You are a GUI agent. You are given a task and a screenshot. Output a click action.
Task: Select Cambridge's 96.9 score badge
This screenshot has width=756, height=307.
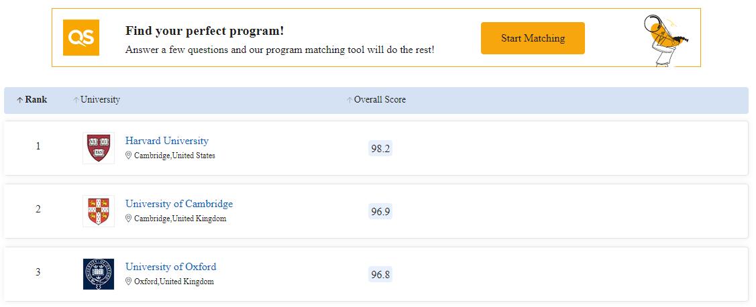(380, 212)
